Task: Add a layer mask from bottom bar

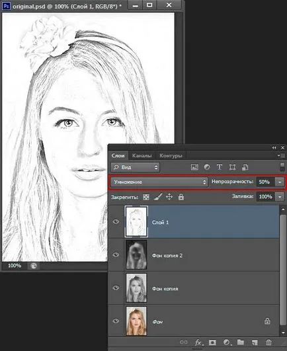Action: coord(212,342)
